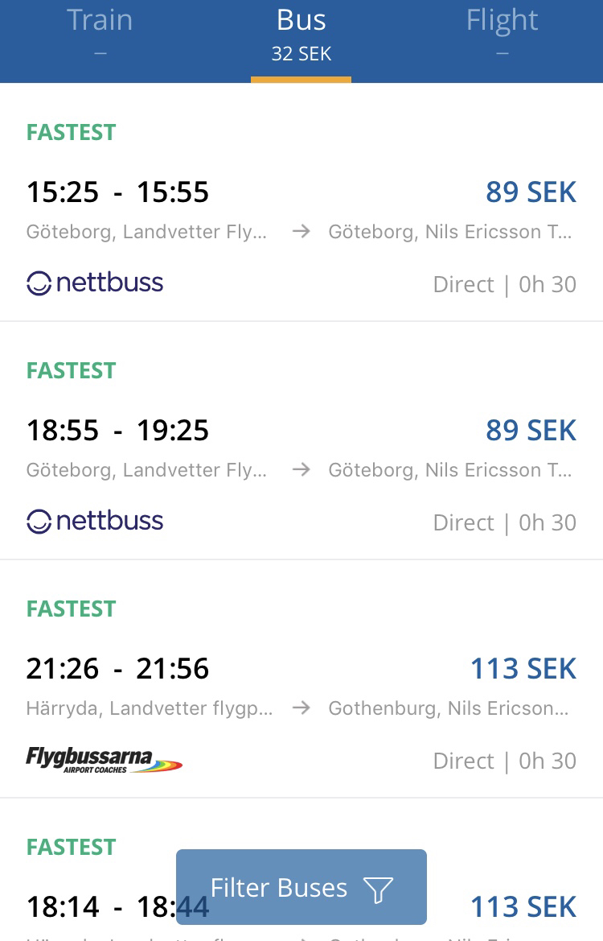Click route arrow on 21:26 departure
Viewport: 603px width, 941px height.
301,708
